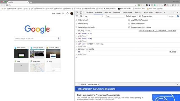Close the What's New drawer tab
Image resolution: width=180 pixels, height=101 pixels.
pos(98,84)
